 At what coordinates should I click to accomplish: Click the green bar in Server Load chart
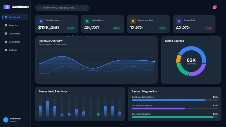pos(98,115)
